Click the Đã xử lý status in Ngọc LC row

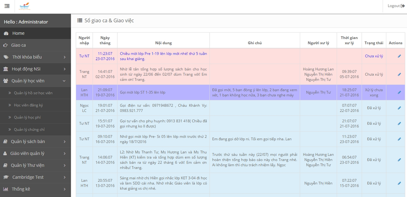point(374,108)
